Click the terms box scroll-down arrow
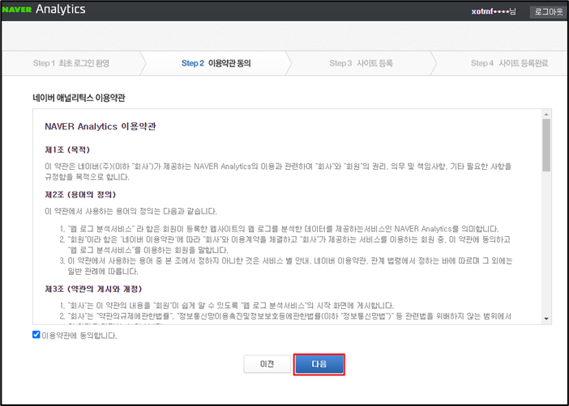Screen dimensions: 569x406 pyautogui.click(x=546, y=319)
